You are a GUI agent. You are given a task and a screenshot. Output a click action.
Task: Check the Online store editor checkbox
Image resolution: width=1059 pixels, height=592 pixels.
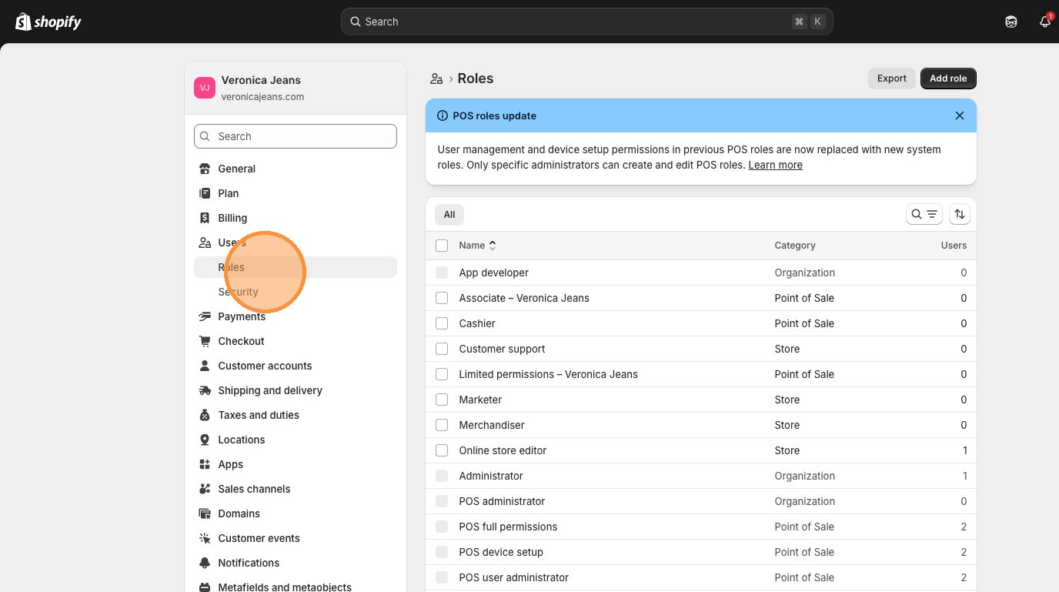coord(442,450)
